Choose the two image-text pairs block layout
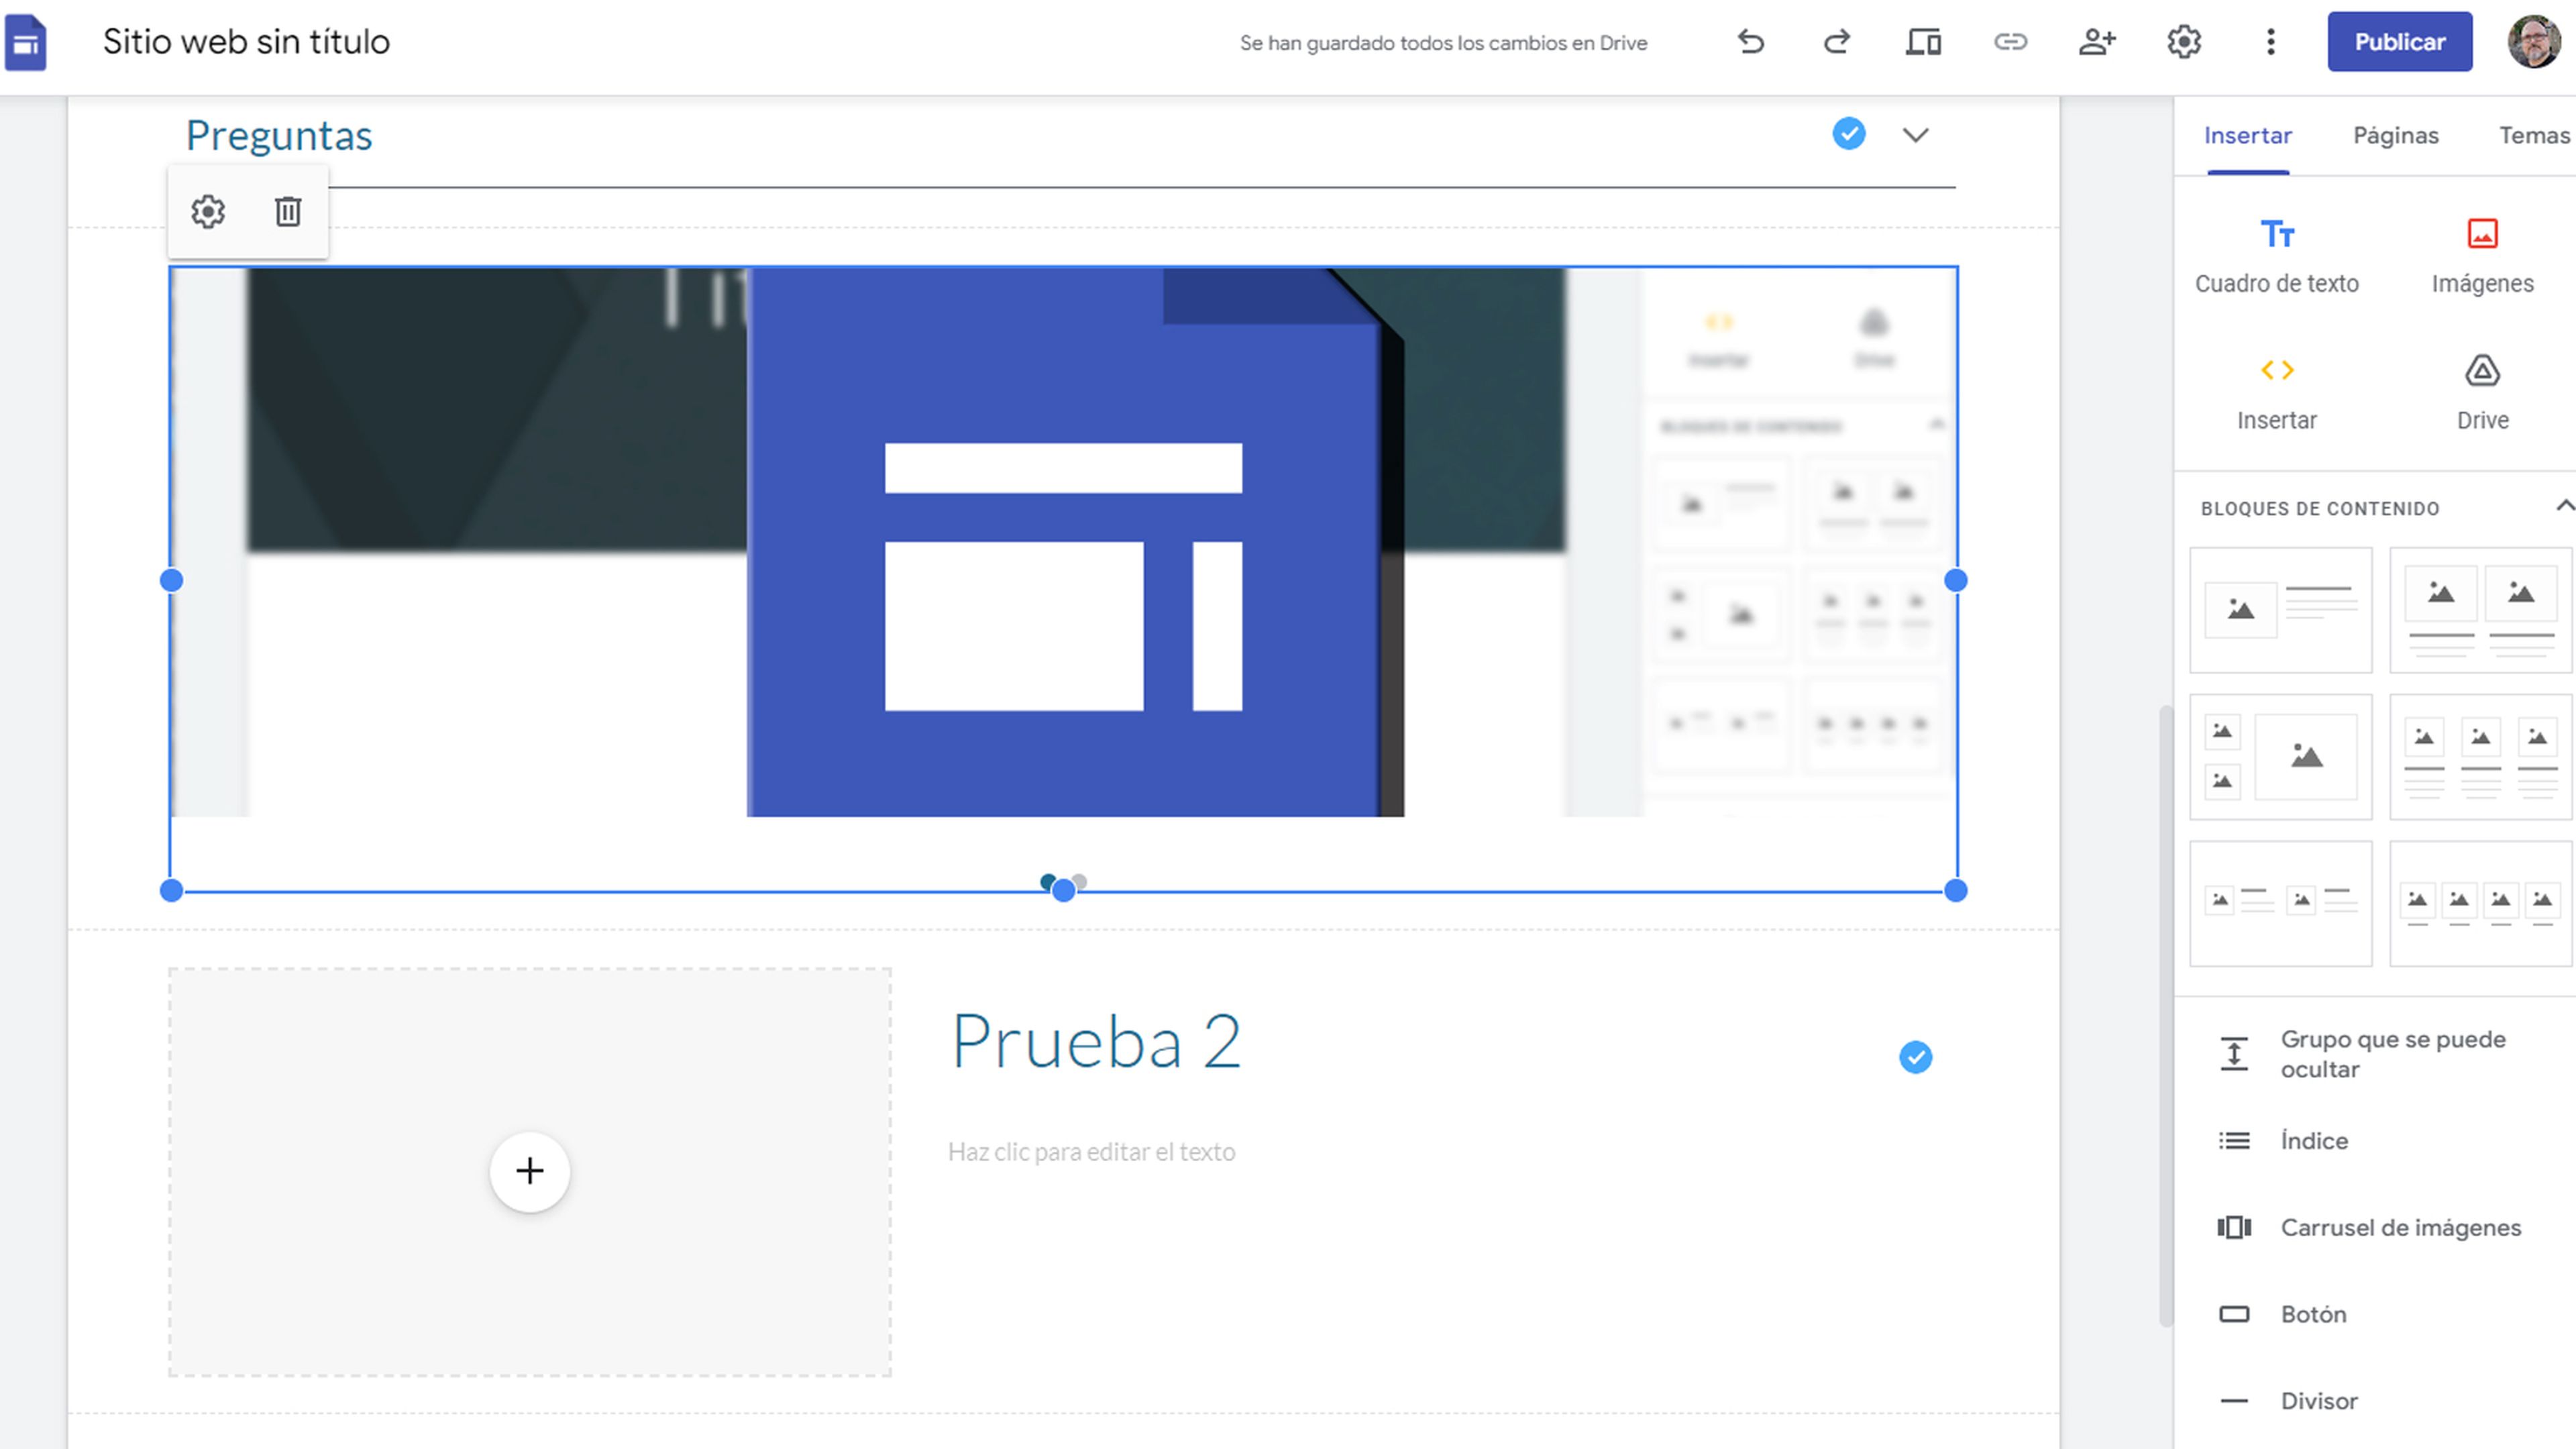Screen dimensions: 2576x1449 coord(2281,904)
